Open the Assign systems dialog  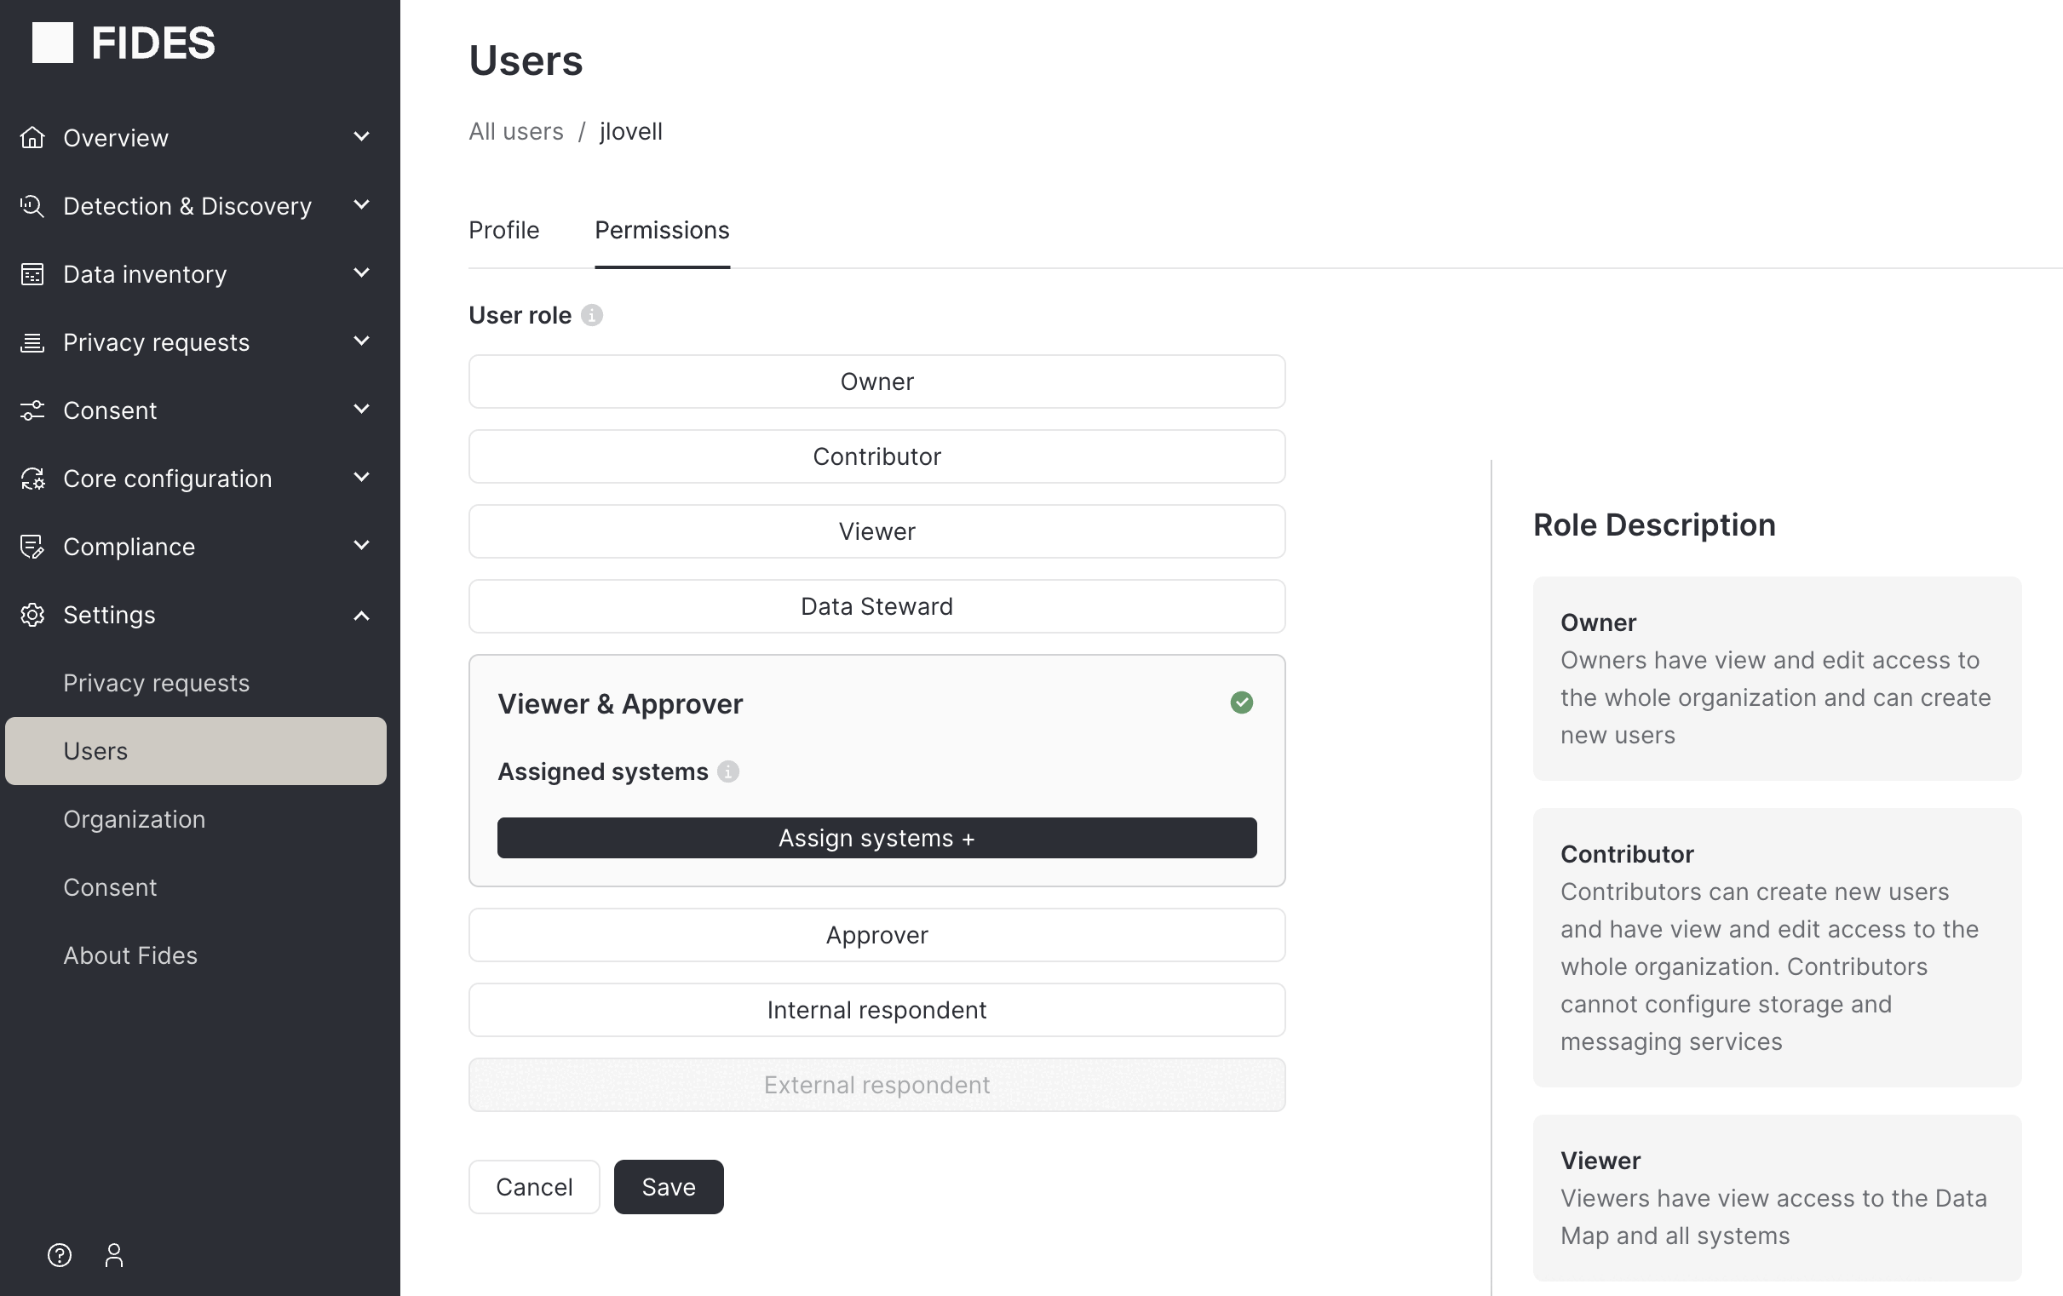point(876,838)
